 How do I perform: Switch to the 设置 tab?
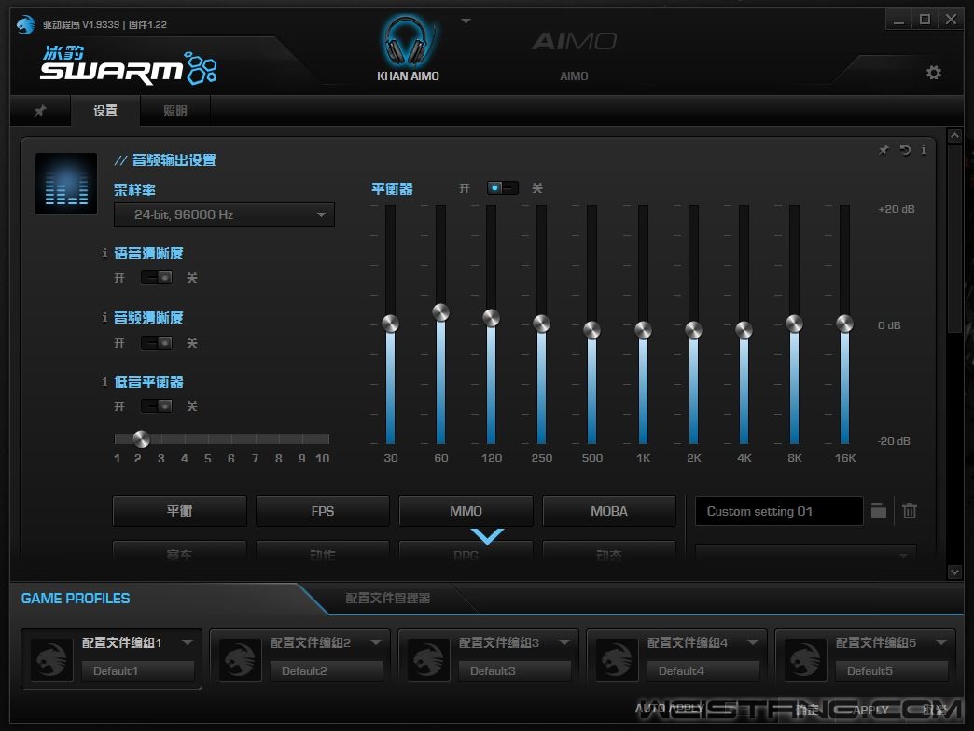[105, 110]
